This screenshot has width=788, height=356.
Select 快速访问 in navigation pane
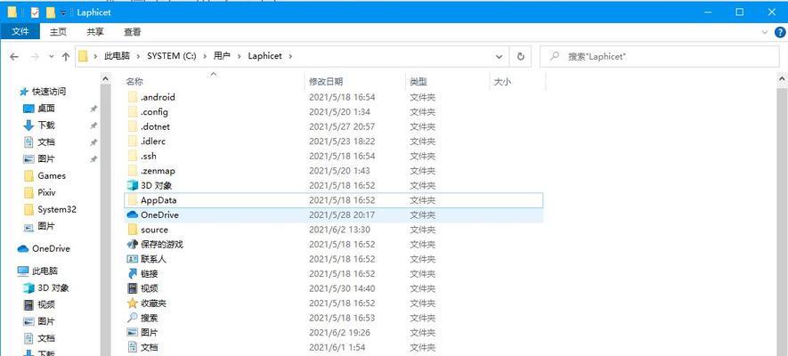point(49,92)
